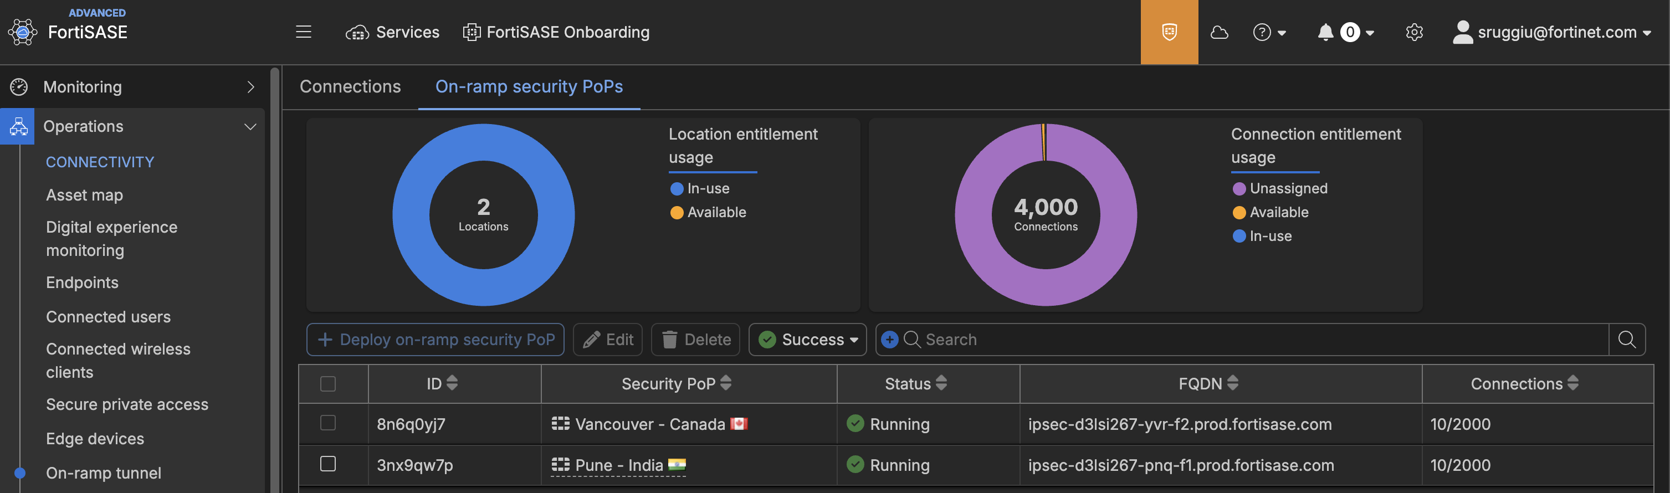
Task: Switch to the Connections tab
Action: click(x=350, y=86)
